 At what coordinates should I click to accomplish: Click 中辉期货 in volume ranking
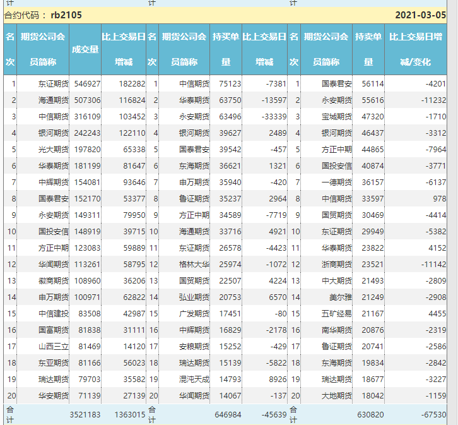54,182
